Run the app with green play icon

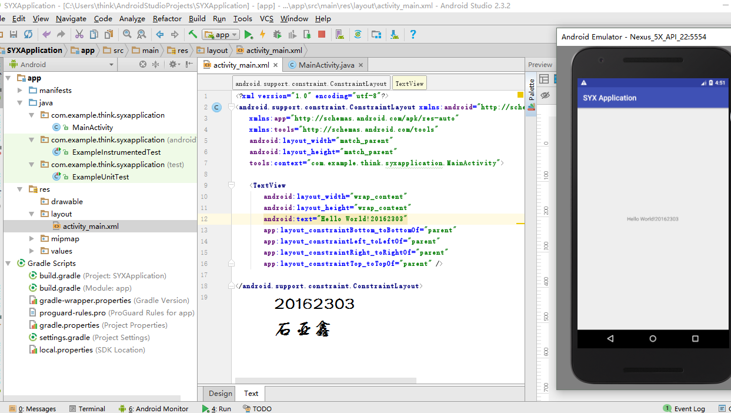248,34
